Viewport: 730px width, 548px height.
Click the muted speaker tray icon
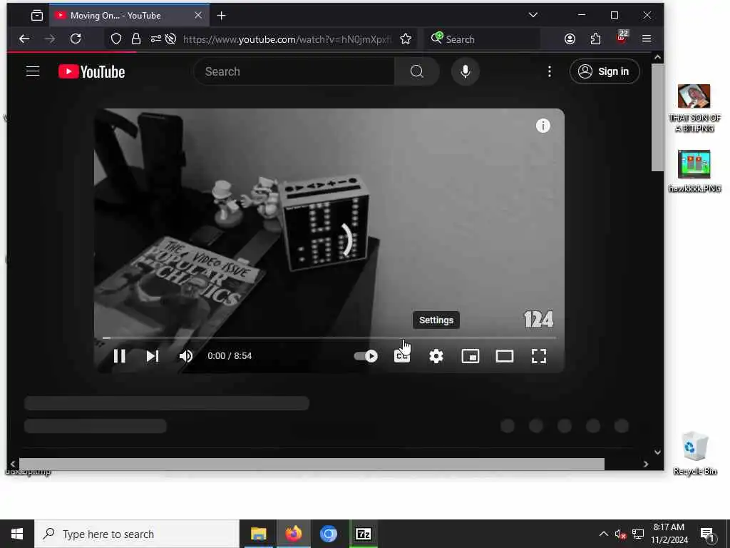click(620, 534)
